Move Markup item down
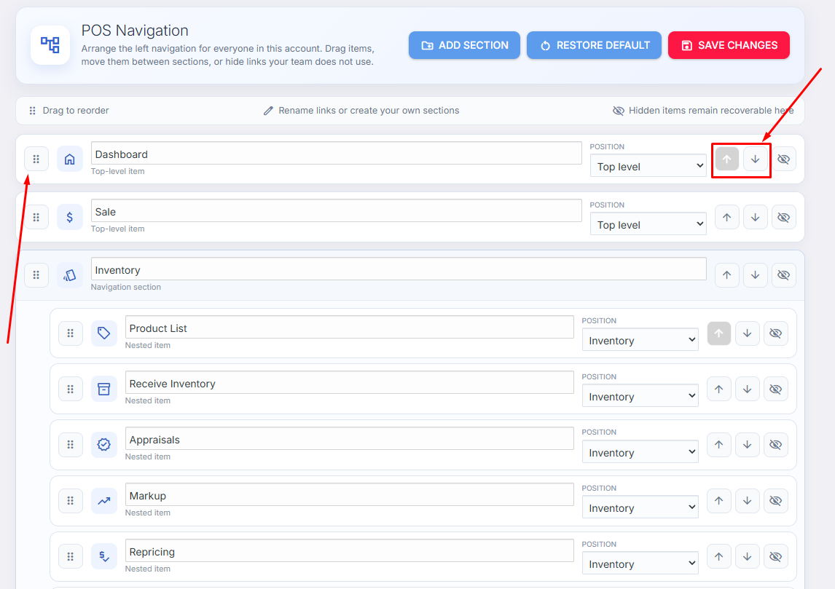The width and height of the screenshot is (835, 589). 747,501
